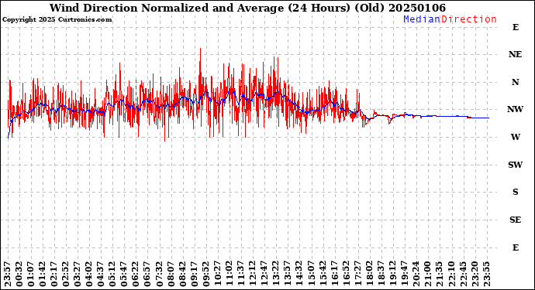
Task: Click the 20:24 time label
Action: 416,275
